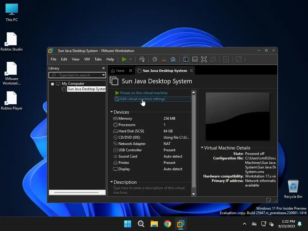Image resolution: width=308 pixels, height=231 pixels.
Task: Click the Display device row
Action: [151, 169]
